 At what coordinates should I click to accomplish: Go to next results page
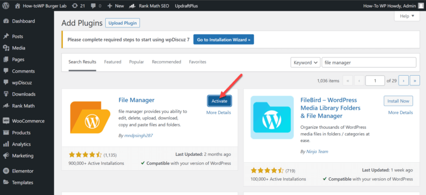pyautogui.click(x=403, y=81)
